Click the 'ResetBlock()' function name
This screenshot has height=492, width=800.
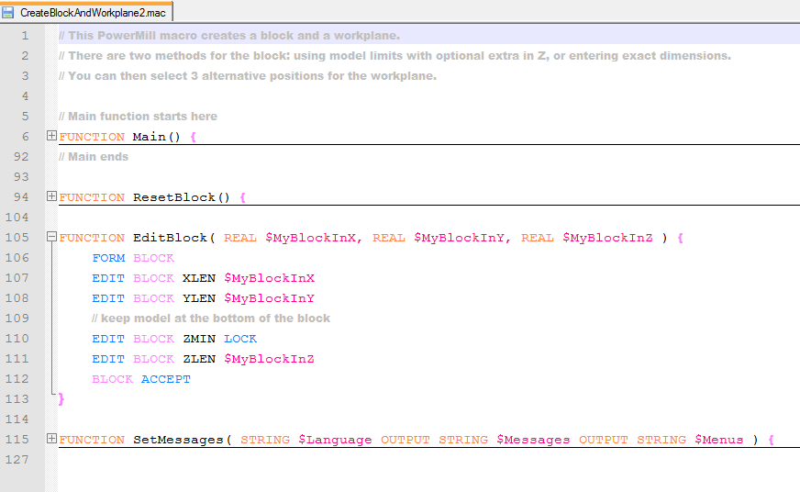click(182, 197)
